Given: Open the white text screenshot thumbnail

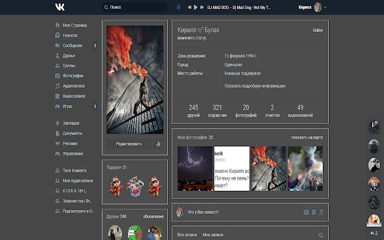Looking at the screenshot, I should (x=232, y=169).
